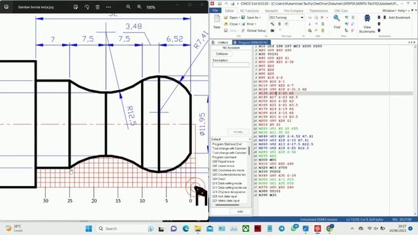Click delete trash icon in Photos viewer
Image resolution: width=418 pixels, height=235 pixels.
(97, 7)
